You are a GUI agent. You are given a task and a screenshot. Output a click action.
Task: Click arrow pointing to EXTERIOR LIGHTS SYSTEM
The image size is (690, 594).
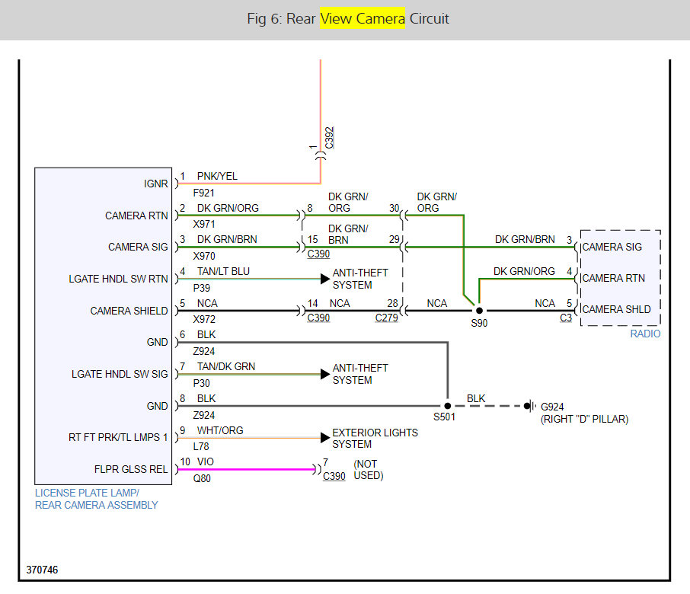pyautogui.click(x=325, y=437)
